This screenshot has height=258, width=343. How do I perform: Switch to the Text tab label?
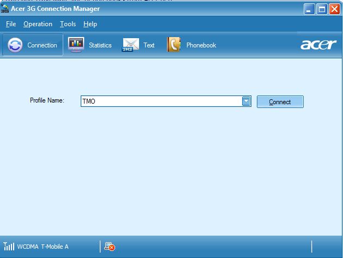(149, 45)
